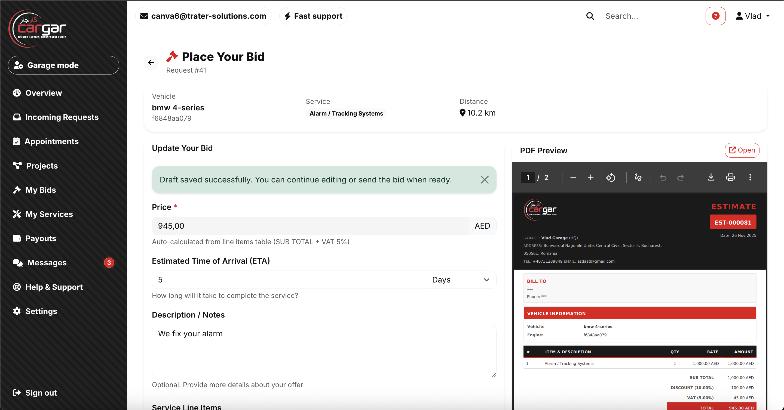Open the Days unit dropdown
The width and height of the screenshot is (784, 410).
pos(461,279)
